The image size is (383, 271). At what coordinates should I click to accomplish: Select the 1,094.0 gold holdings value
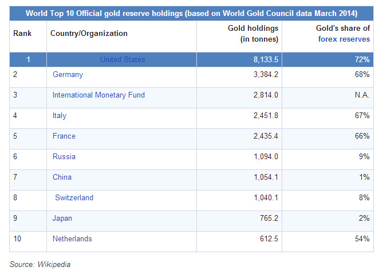pos(266,156)
